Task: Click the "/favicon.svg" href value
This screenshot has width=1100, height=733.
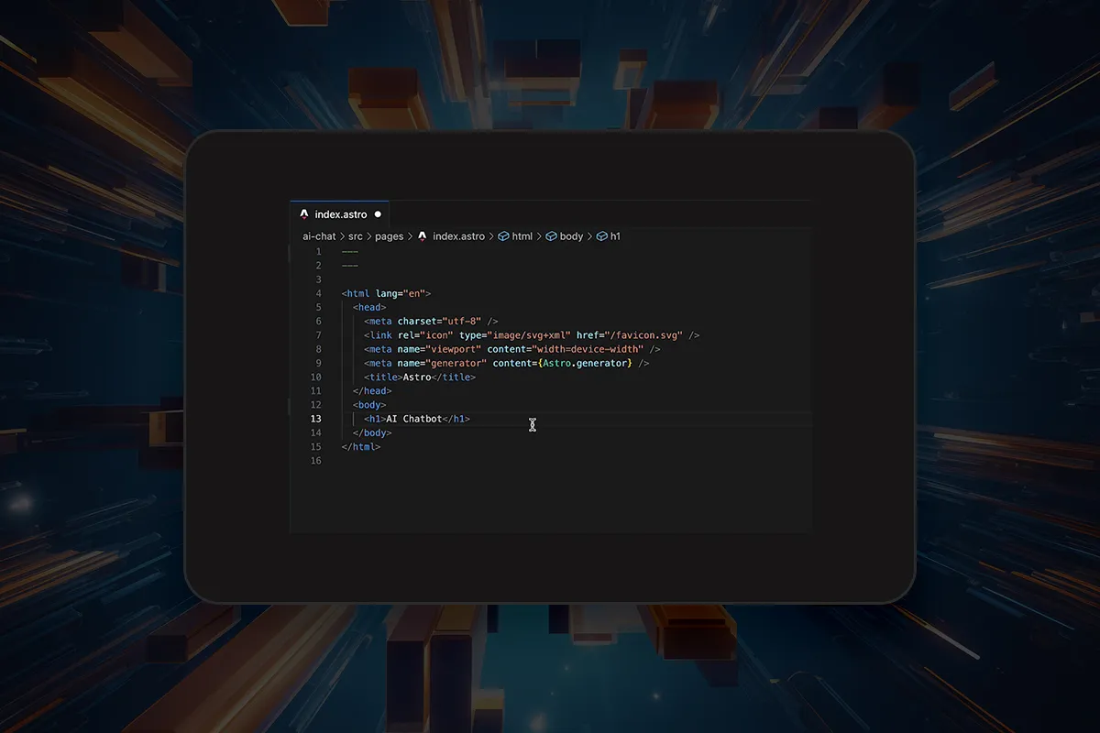Action: (x=643, y=335)
